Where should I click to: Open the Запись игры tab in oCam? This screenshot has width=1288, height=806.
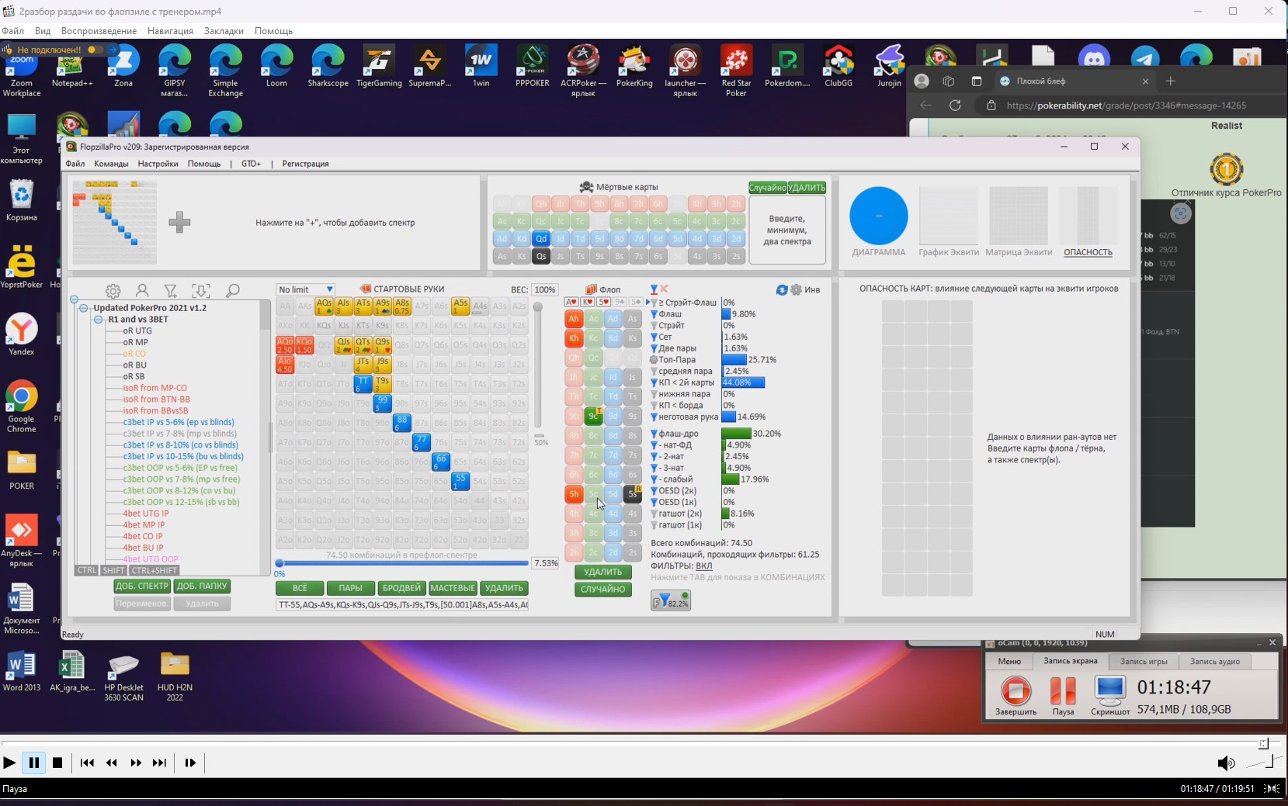tap(1144, 661)
